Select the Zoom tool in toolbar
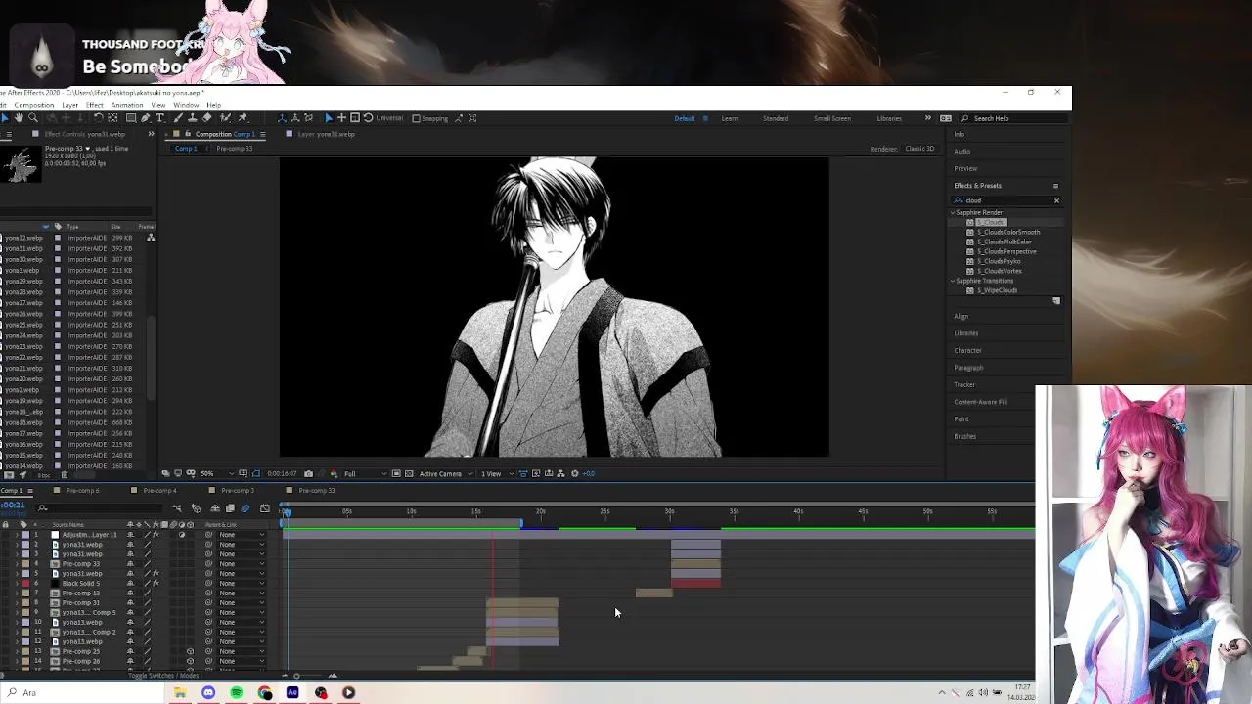1252x704 pixels. (33, 117)
